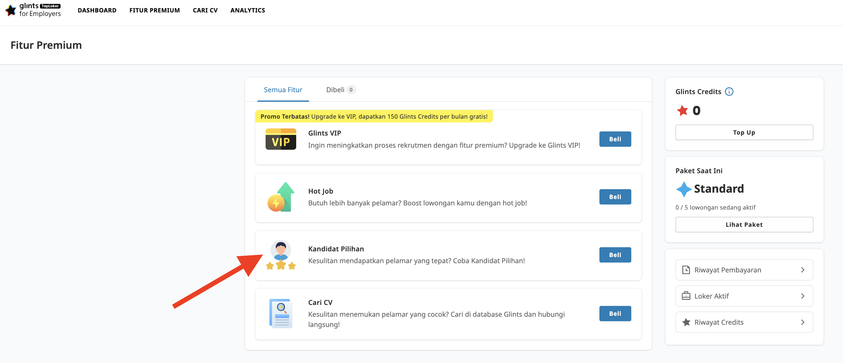
Task: Open Lihat Paket button
Action: [744, 225]
